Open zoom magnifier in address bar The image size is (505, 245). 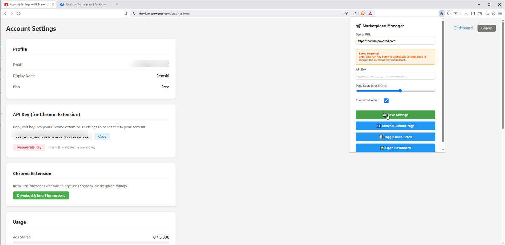(x=347, y=14)
